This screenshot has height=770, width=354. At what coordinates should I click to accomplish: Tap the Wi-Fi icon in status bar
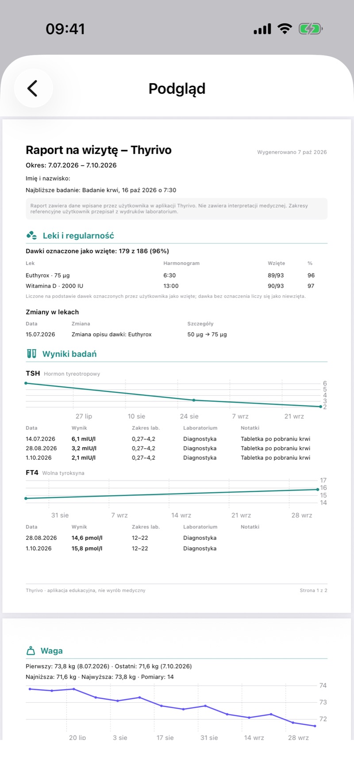[285, 29]
